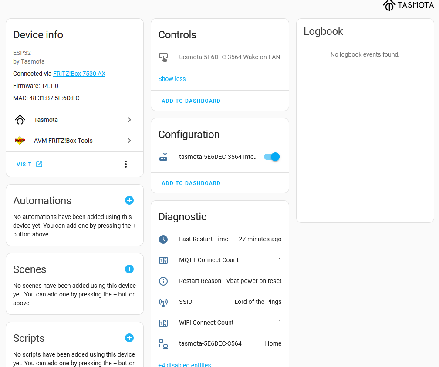The height and width of the screenshot is (367, 439).
Task: Click the SSID wireless signal icon
Action: click(x=163, y=302)
